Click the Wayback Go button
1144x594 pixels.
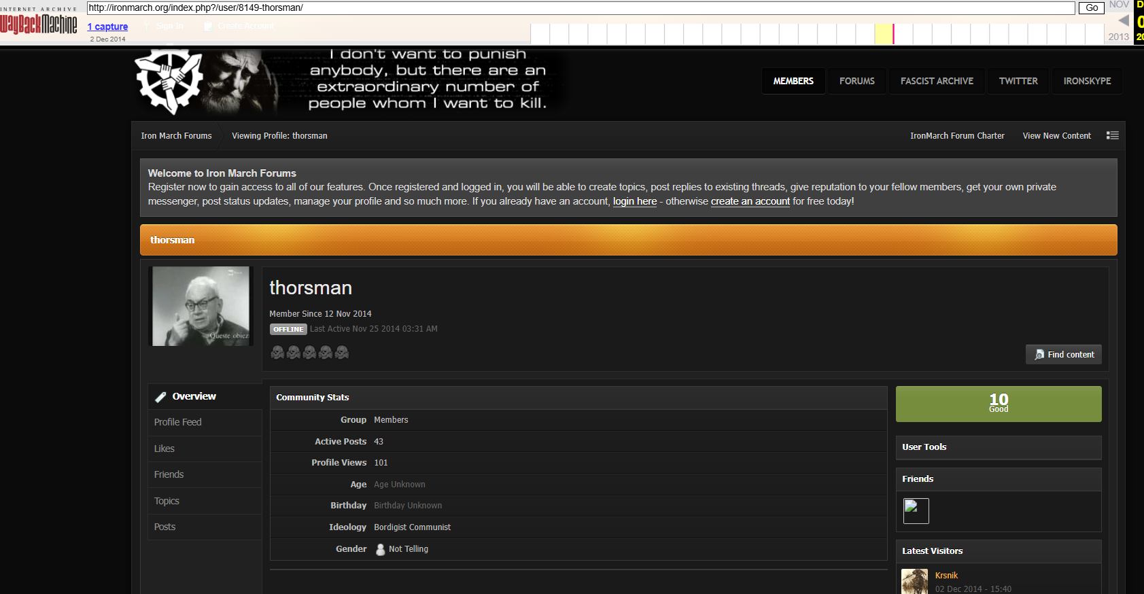pyautogui.click(x=1092, y=8)
